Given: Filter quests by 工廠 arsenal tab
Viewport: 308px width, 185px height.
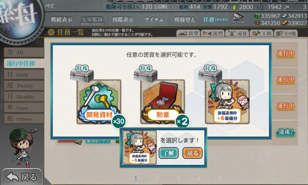Looking at the screenshot, I should 261,33.
